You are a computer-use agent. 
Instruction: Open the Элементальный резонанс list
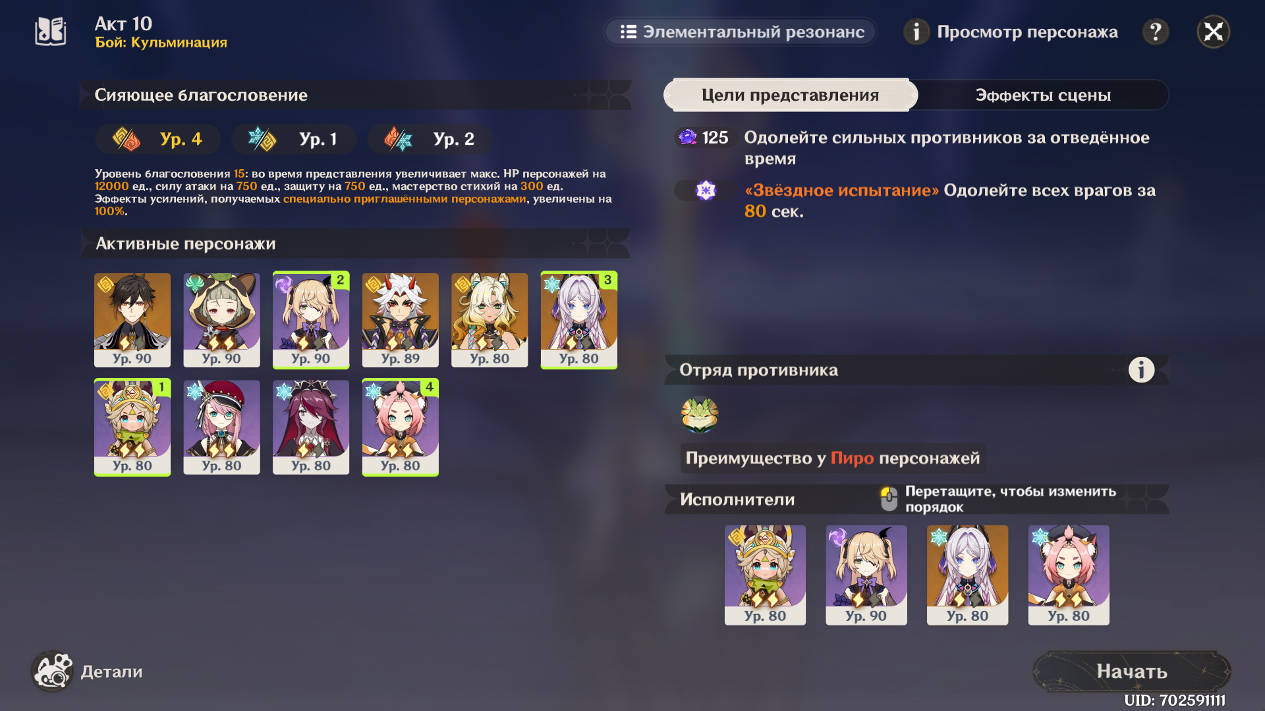[741, 32]
